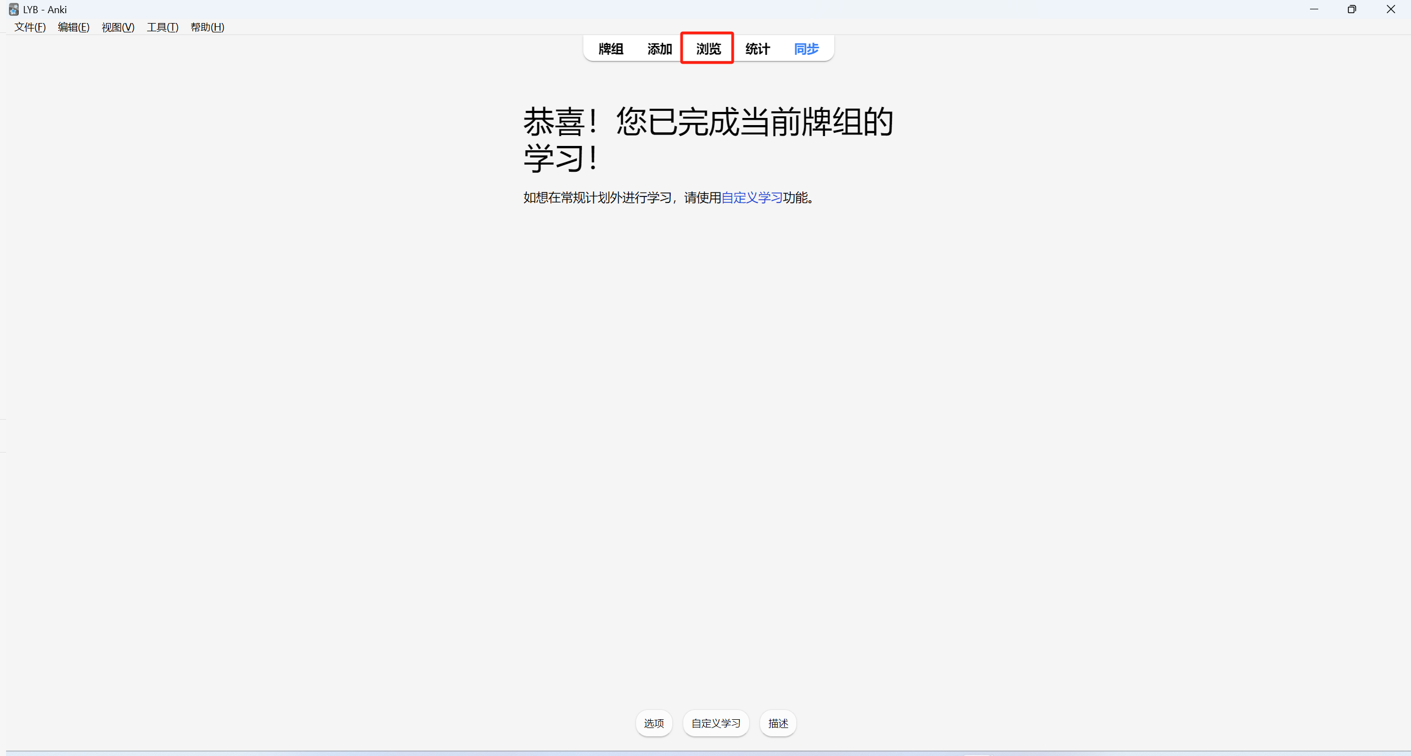Show the 统计 statistics window
This screenshot has height=756, width=1411.
[757, 49]
